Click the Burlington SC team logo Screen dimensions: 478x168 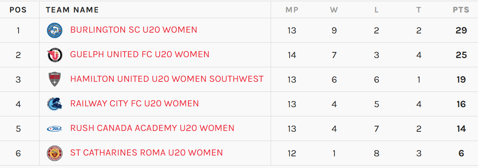[x=54, y=31]
